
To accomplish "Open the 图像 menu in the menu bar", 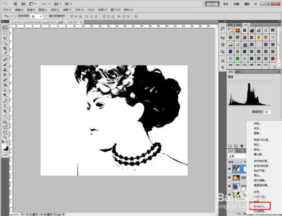I will [31, 10].
